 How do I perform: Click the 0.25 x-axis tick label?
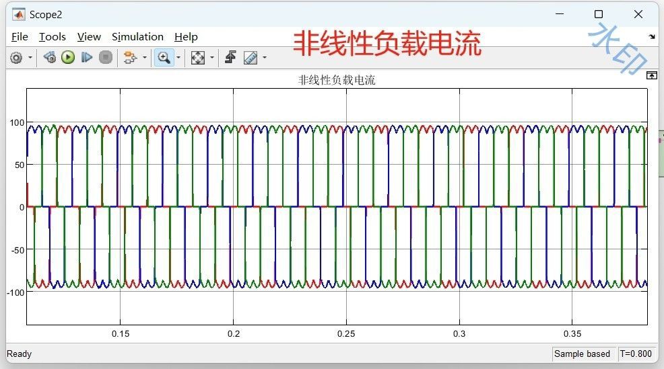coord(346,334)
